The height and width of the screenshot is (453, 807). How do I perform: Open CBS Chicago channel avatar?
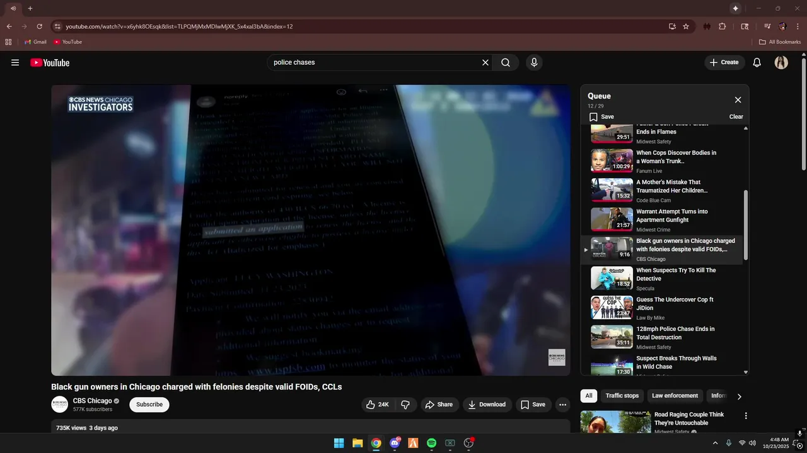59,405
